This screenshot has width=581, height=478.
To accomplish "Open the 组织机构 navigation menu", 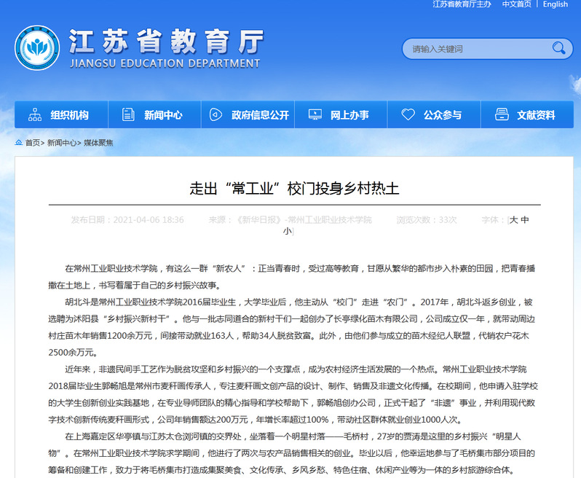I will (x=69, y=115).
